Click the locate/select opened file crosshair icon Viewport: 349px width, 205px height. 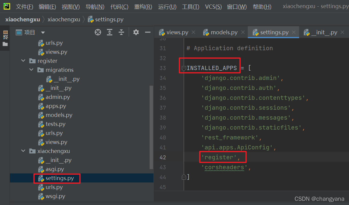(98, 32)
